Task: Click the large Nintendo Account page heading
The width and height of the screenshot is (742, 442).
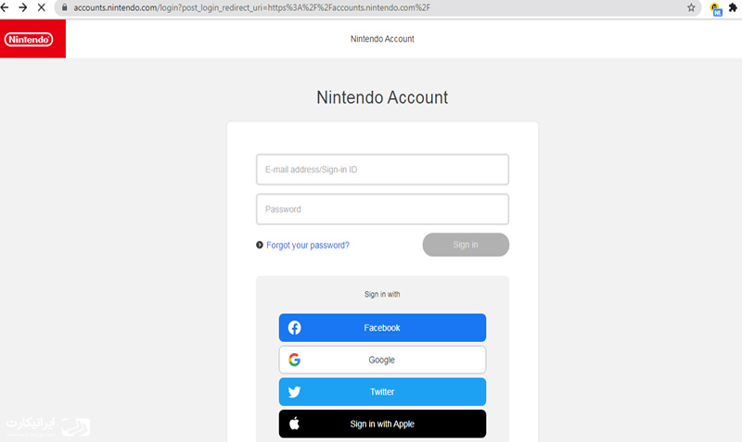Action: coord(382,97)
